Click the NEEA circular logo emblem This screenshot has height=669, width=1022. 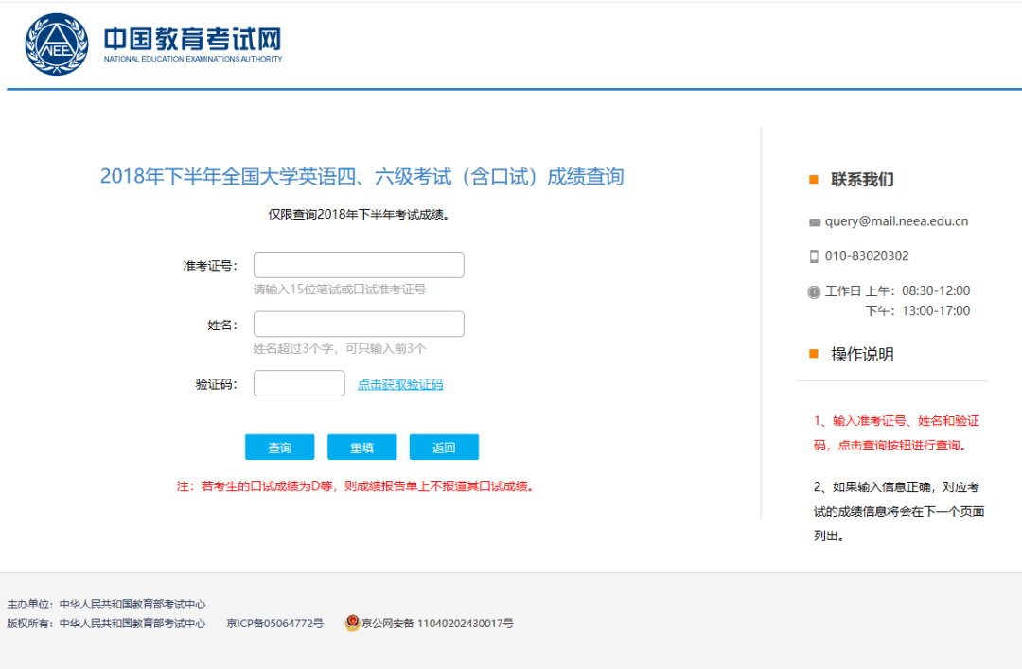(x=56, y=44)
